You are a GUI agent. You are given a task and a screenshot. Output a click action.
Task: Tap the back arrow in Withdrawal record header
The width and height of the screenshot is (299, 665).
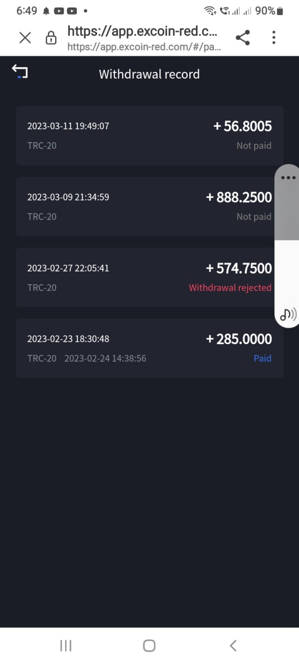(20, 72)
